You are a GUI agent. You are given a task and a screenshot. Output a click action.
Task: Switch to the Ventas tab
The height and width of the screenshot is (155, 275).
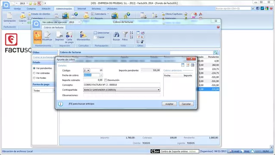17,9
